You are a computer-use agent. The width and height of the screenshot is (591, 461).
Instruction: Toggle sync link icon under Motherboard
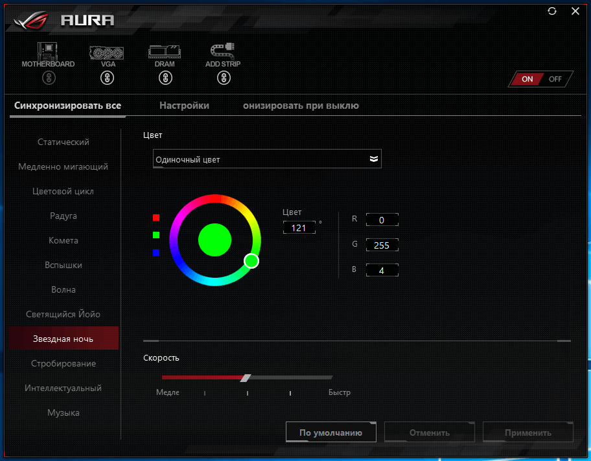pyautogui.click(x=49, y=78)
